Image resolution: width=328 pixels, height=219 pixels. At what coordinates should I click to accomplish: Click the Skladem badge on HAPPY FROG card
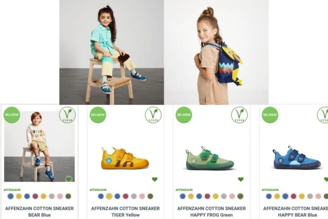tap(184, 115)
